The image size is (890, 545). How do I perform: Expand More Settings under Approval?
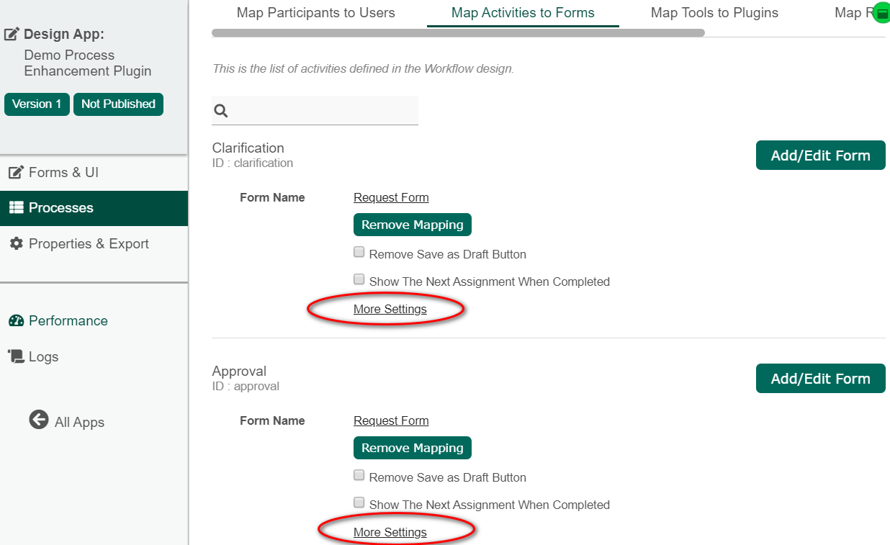[x=390, y=533]
